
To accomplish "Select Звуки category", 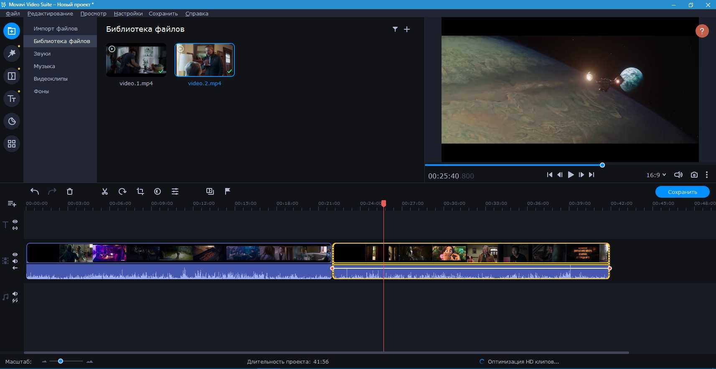I will click(60, 53).
